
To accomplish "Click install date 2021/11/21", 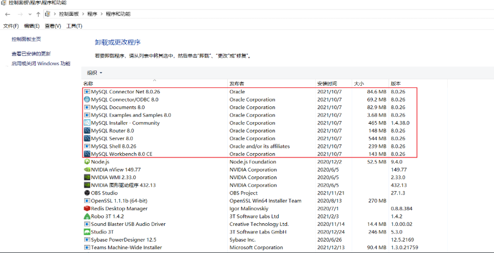I will point(330,193).
